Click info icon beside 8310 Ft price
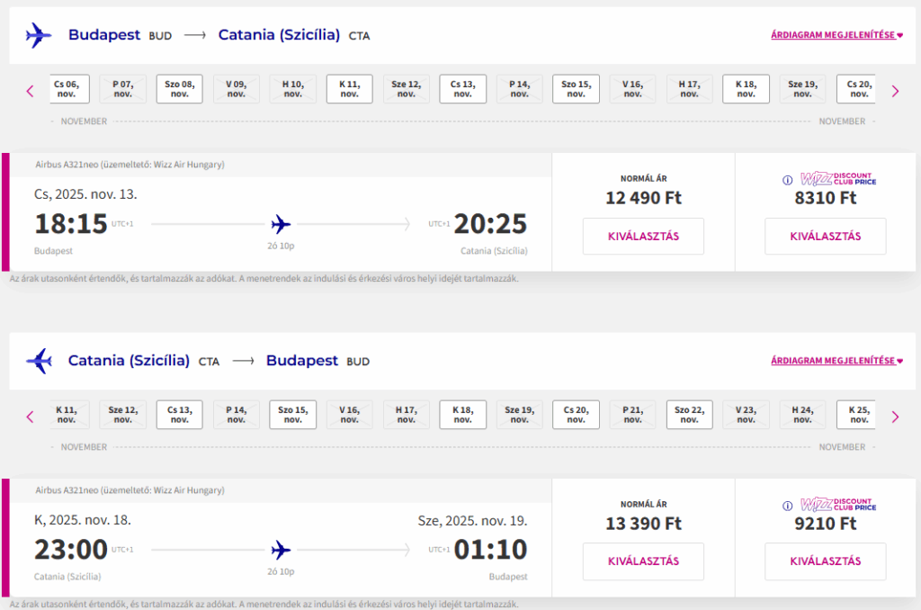The image size is (921, 610). [787, 181]
